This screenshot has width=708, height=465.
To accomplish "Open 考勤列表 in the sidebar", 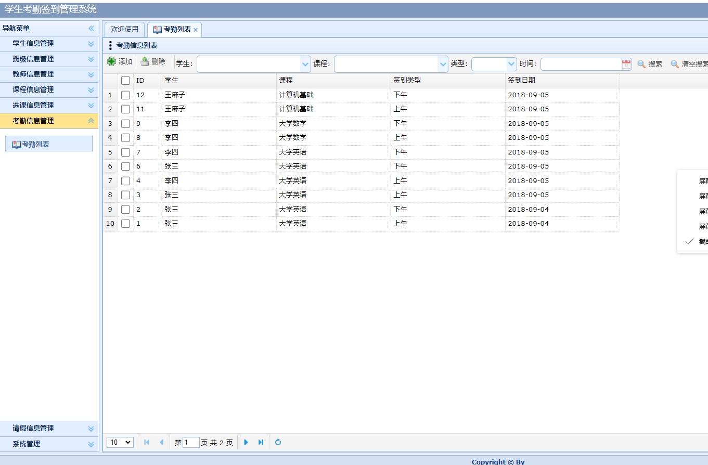I will pyautogui.click(x=49, y=144).
